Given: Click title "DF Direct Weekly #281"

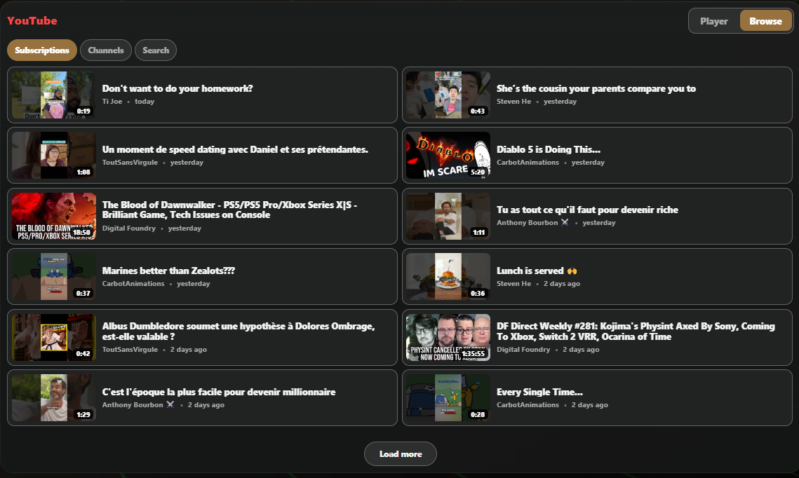Looking at the screenshot, I should [636, 332].
